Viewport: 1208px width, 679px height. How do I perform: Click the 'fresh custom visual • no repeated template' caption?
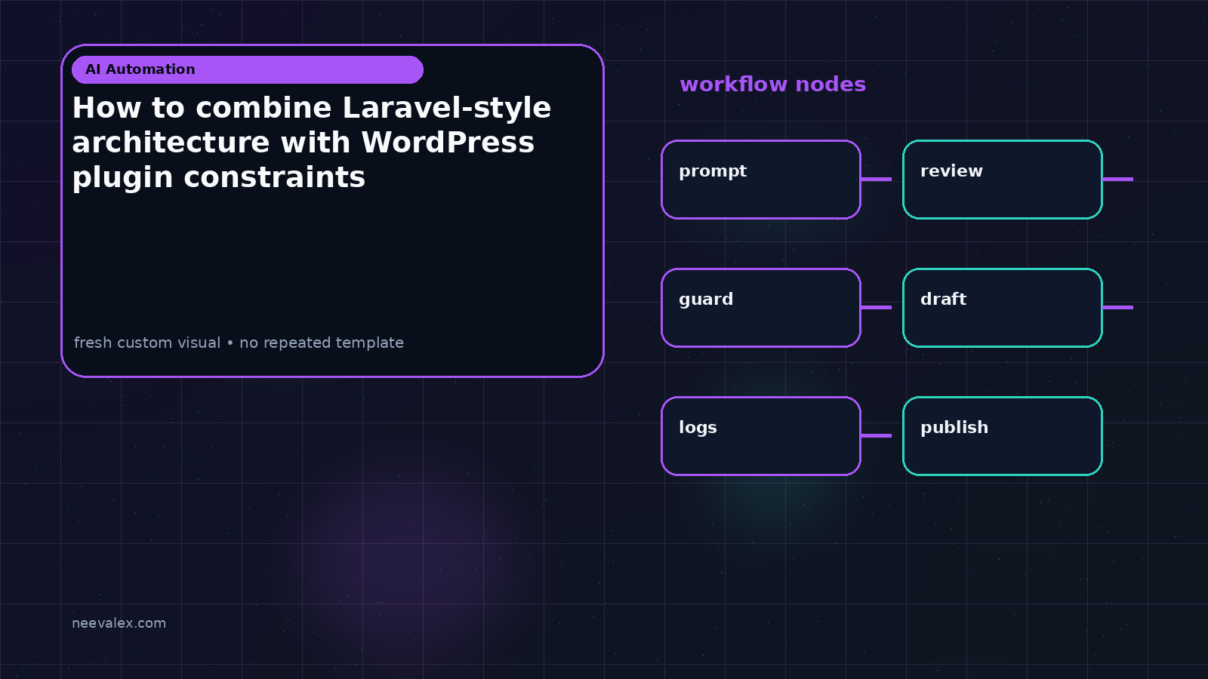point(239,343)
